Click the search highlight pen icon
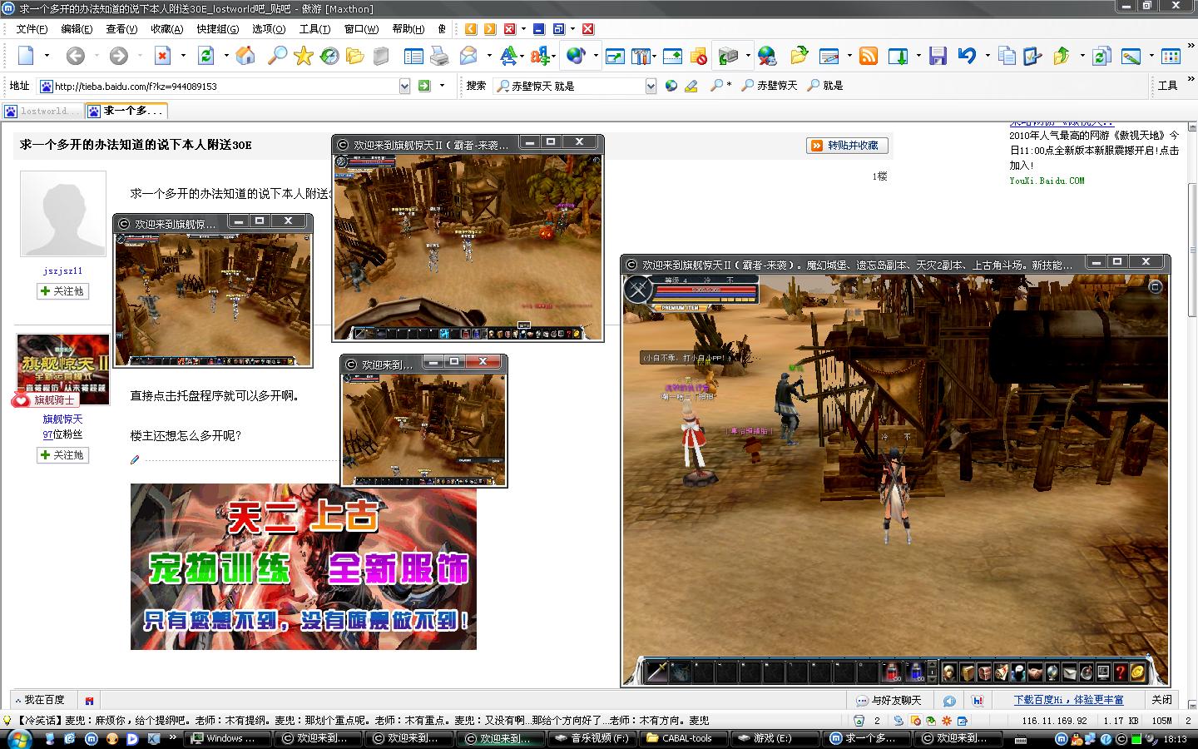Image resolution: width=1198 pixels, height=749 pixels. (691, 86)
